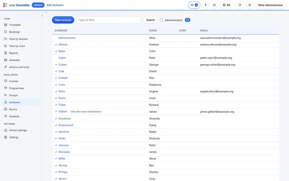Click the checkmark beside Cohen

click(x=56, y=65)
